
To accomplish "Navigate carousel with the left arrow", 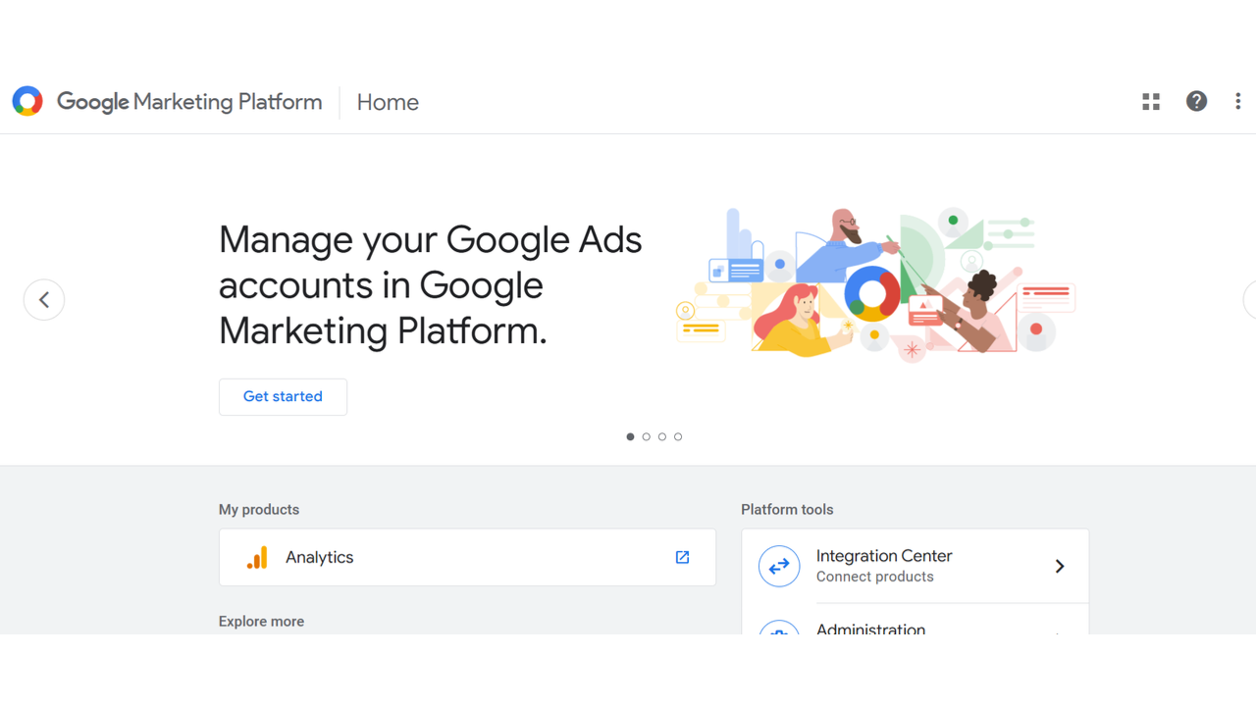I will pos(44,299).
